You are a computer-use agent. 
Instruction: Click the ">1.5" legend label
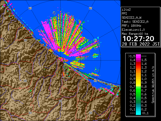click(x=132, y=56)
